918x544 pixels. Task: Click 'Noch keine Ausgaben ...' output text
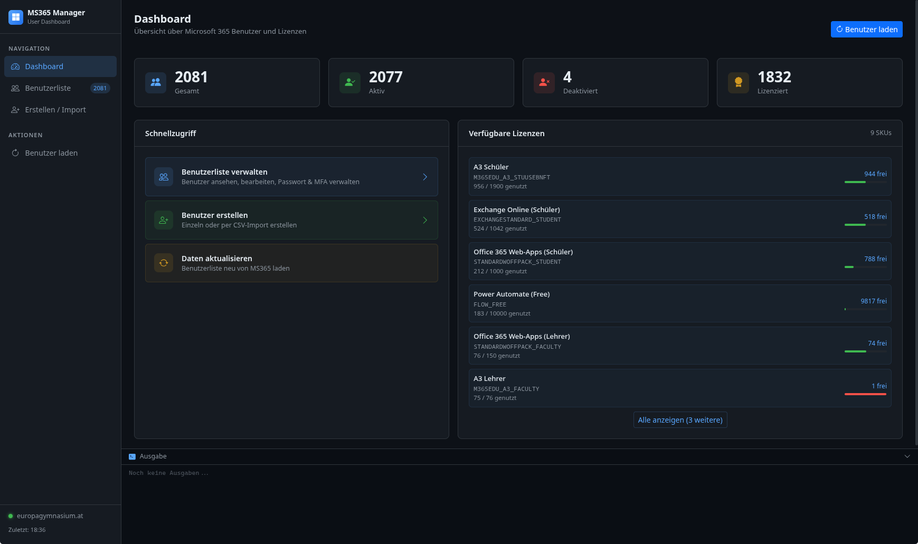click(168, 473)
